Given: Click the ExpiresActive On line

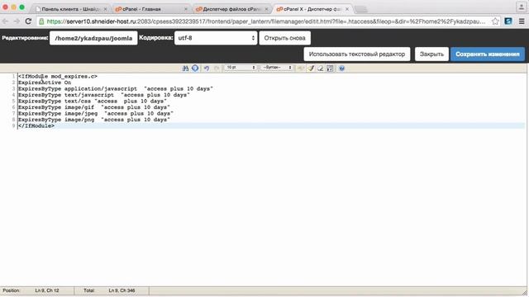Looking at the screenshot, I should pyautogui.click(x=45, y=82).
